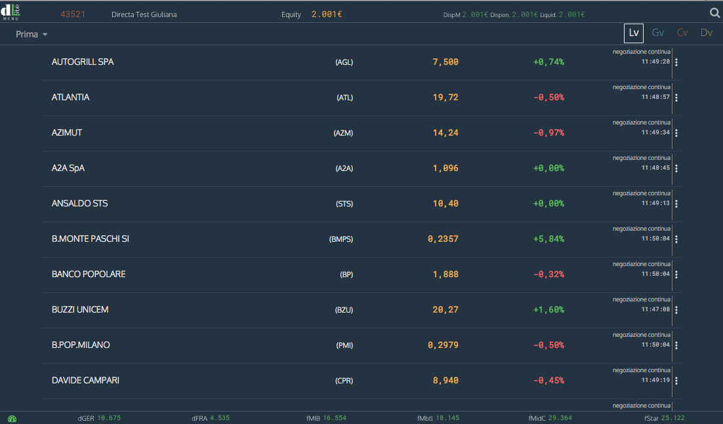Open options menu for DAVIDE CAMPARI row
723x424 pixels.
(x=676, y=381)
